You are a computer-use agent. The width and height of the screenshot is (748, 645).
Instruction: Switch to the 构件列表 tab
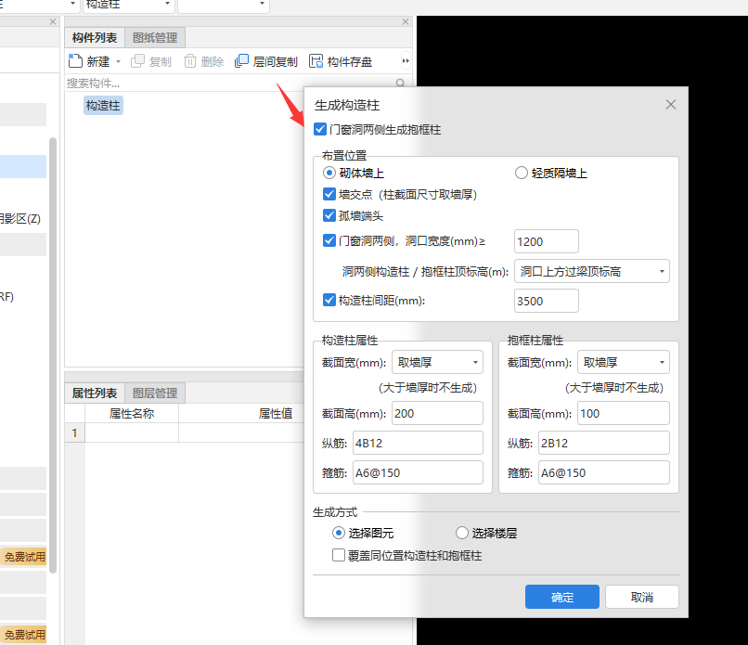pos(95,38)
